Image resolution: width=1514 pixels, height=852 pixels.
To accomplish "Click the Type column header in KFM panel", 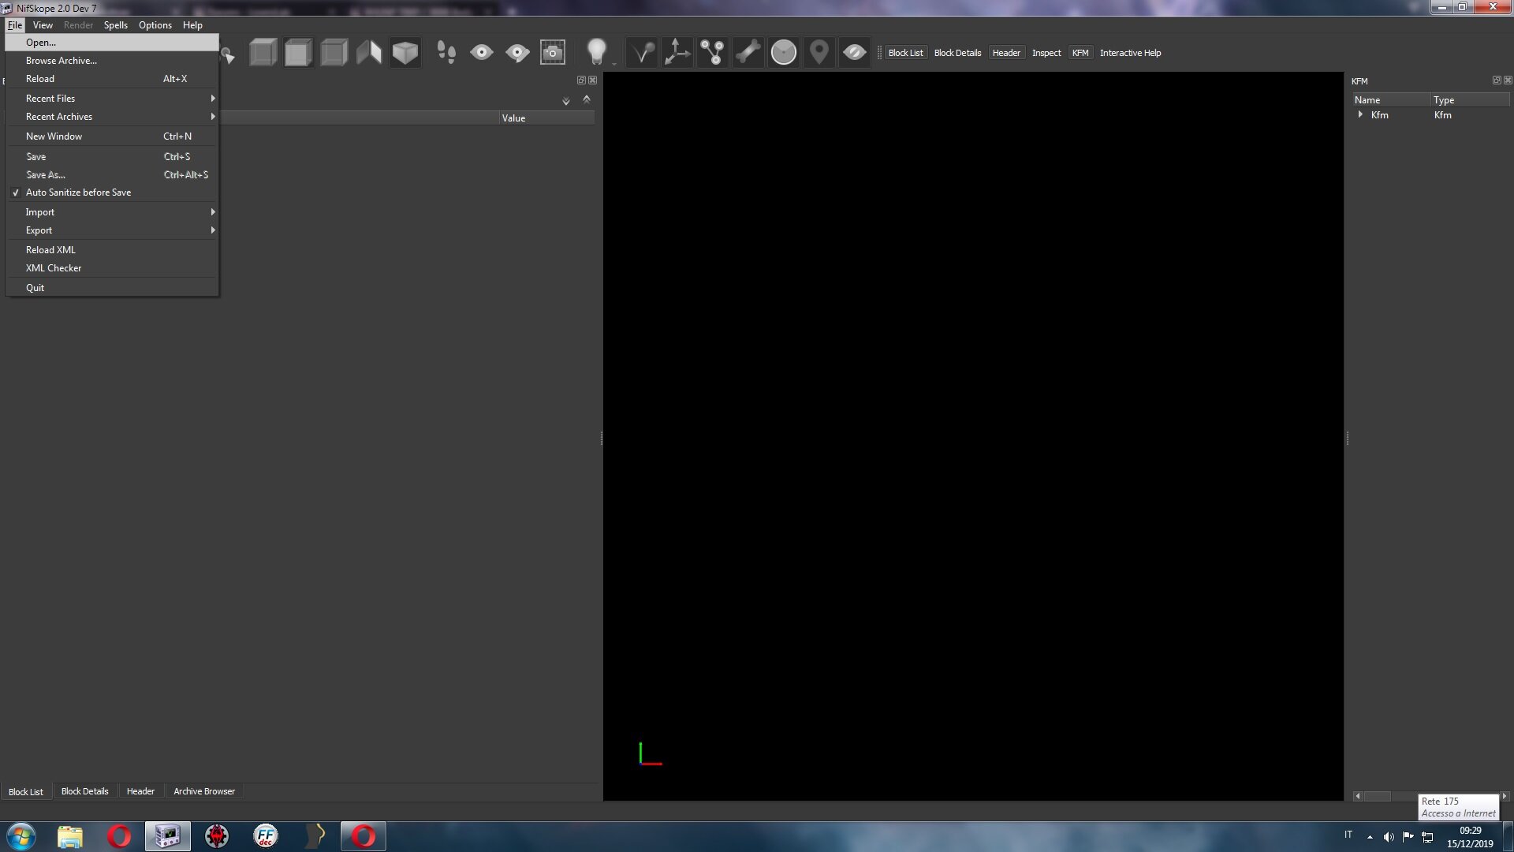I will (1471, 100).
